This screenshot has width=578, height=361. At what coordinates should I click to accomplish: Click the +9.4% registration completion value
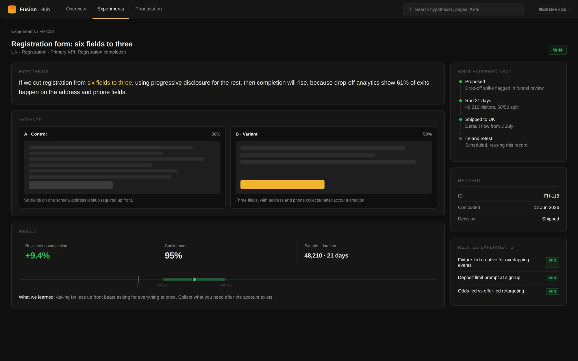[37, 256]
